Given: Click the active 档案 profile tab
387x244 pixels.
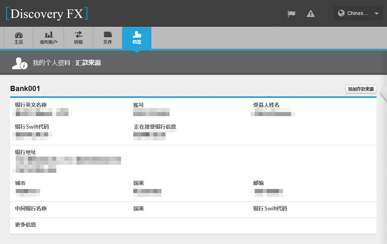Looking at the screenshot, I should (x=137, y=38).
